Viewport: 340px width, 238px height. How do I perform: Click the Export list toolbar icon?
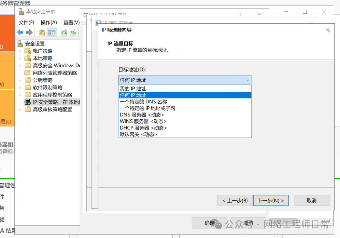pos(74,32)
